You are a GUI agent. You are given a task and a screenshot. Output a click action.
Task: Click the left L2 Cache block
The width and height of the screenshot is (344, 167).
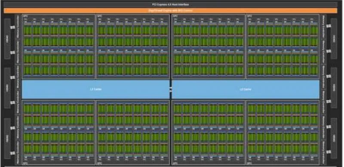pos(95,89)
